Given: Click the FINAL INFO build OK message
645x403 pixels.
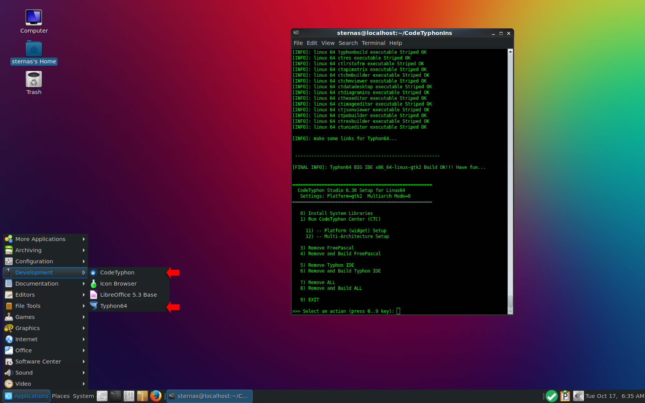Looking at the screenshot, I should click(389, 167).
